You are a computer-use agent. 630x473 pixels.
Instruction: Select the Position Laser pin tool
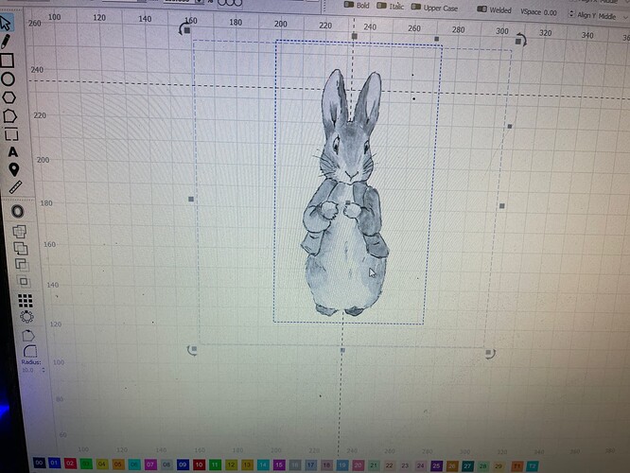[14, 169]
